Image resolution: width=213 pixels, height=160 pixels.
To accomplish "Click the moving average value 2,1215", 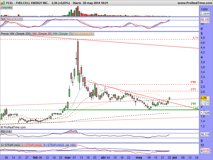I will point(205,103).
